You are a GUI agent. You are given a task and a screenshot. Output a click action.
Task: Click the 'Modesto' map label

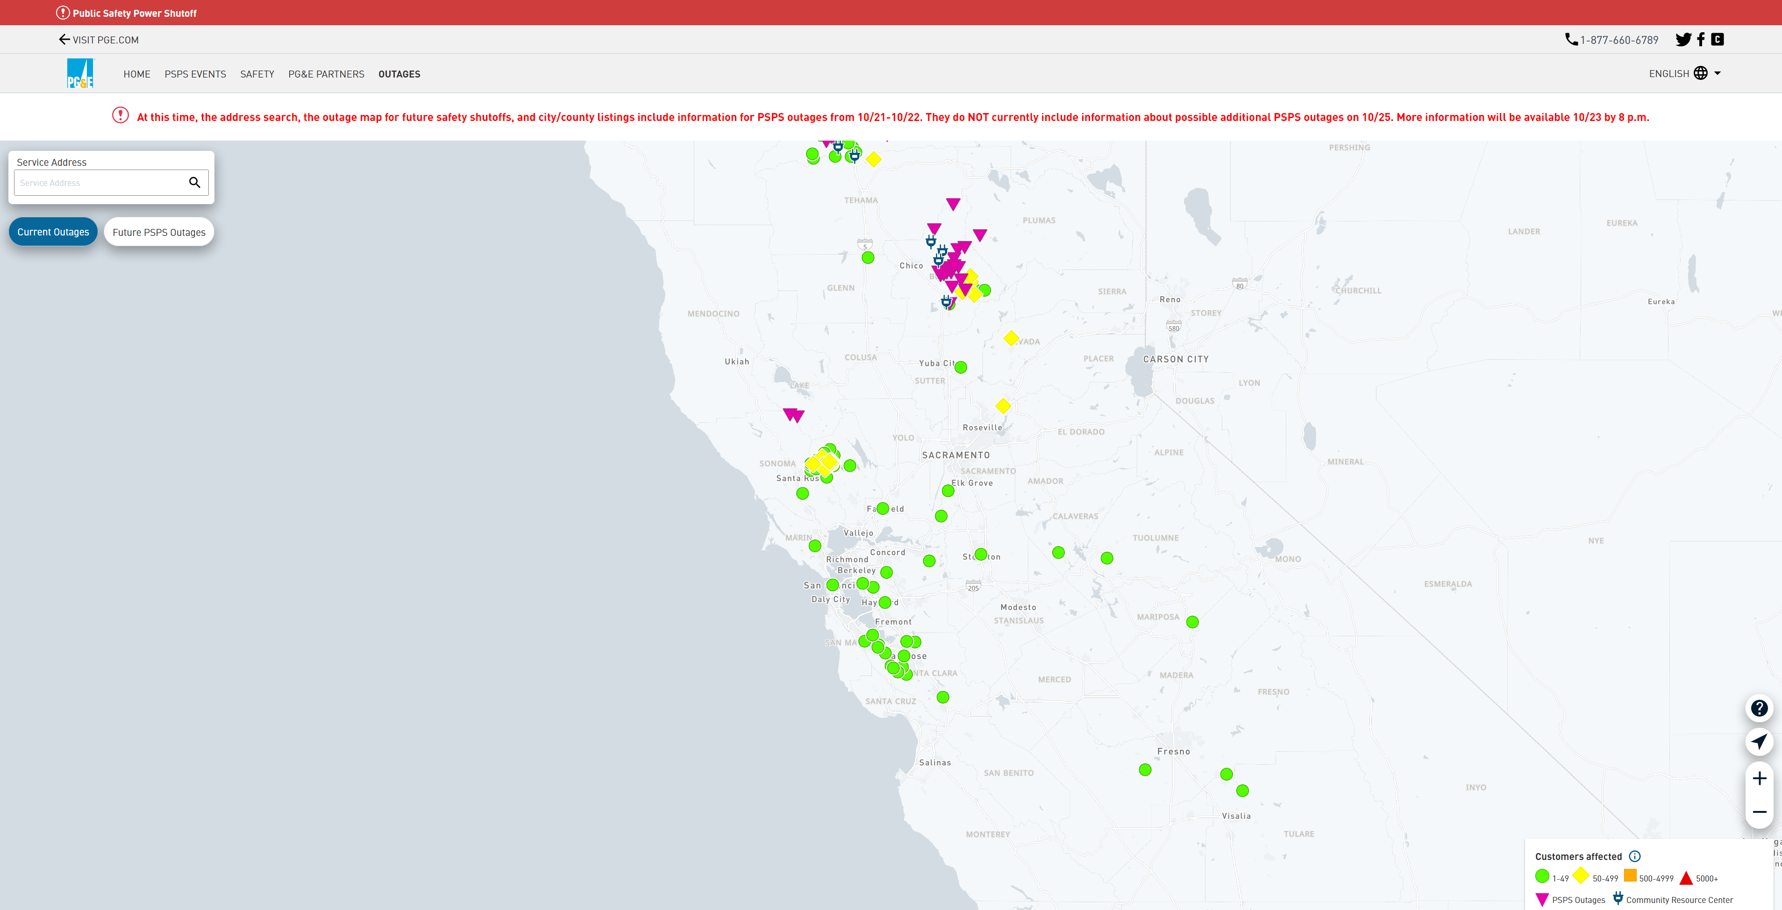[1018, 607]
